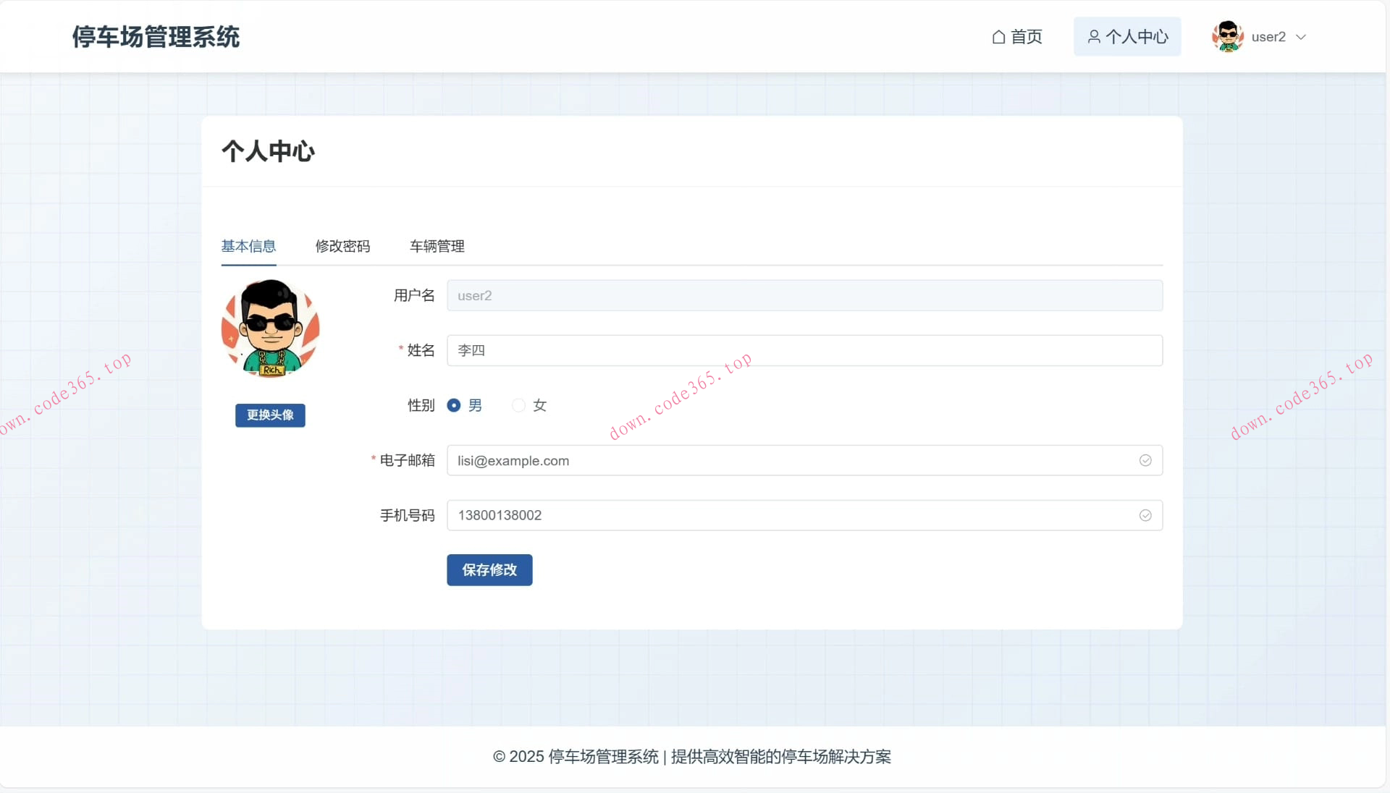Screen dimensions: 1390x793
Task: Click the large profile avatar picture
Action: (x=270, y=328)
